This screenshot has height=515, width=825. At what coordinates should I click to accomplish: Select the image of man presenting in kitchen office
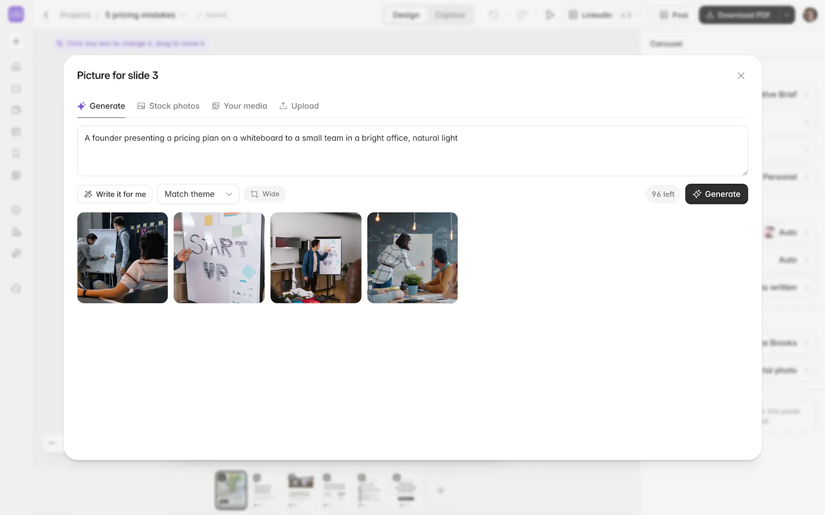click(x=316, y=257)
